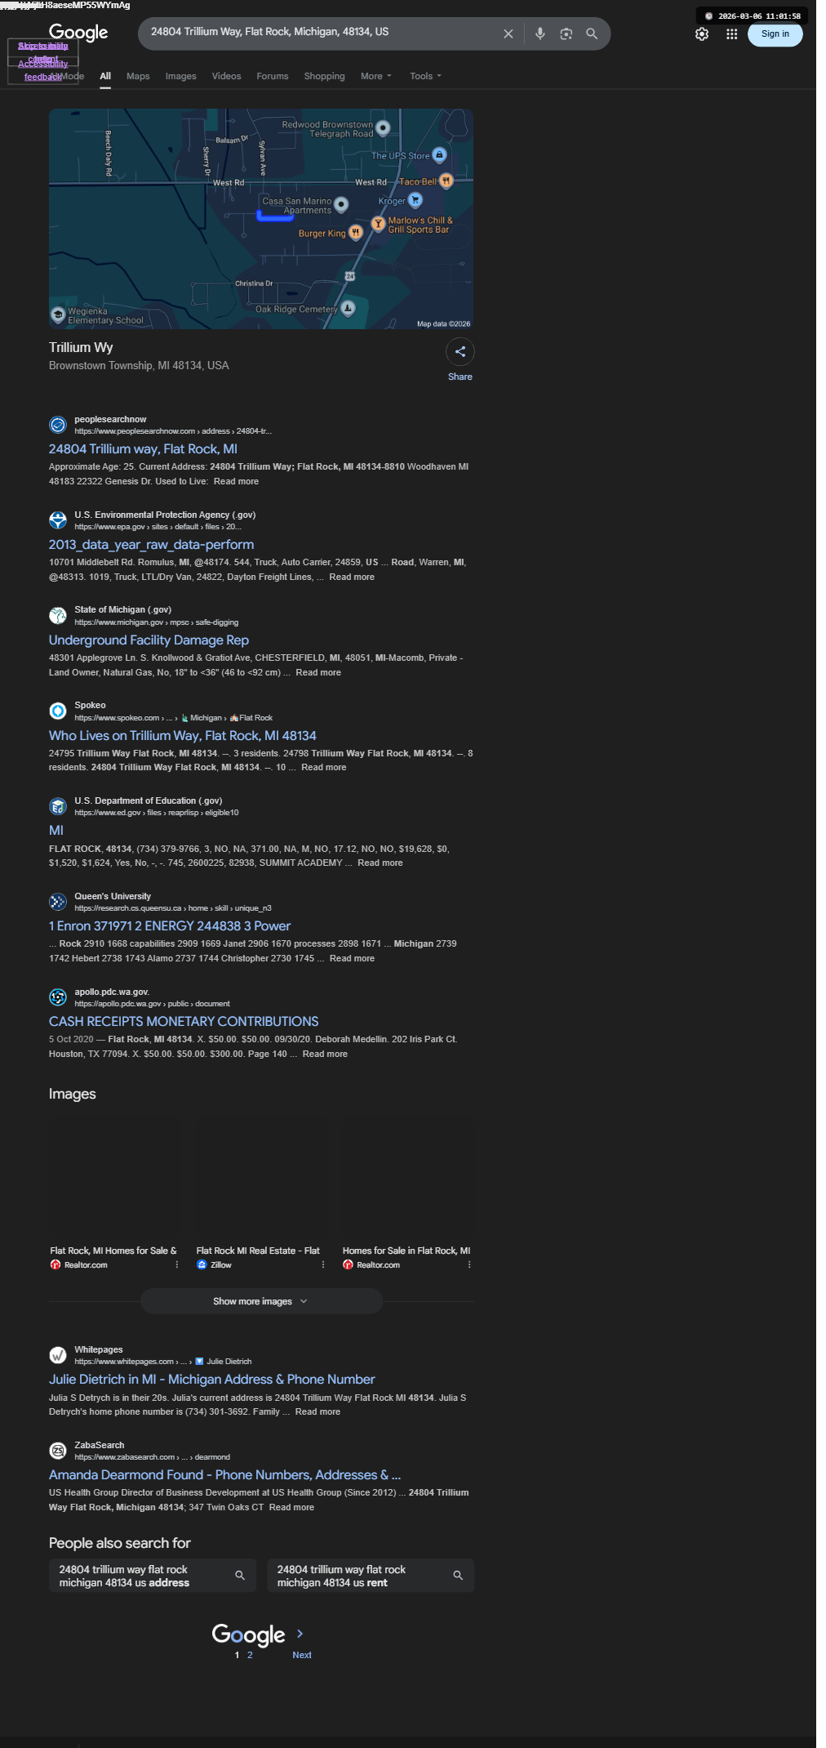Switch to the Shopping tab

324,76
